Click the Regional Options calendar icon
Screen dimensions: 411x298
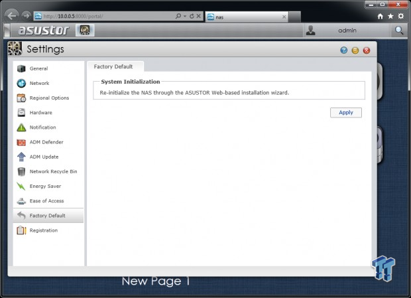pos(21,98)
